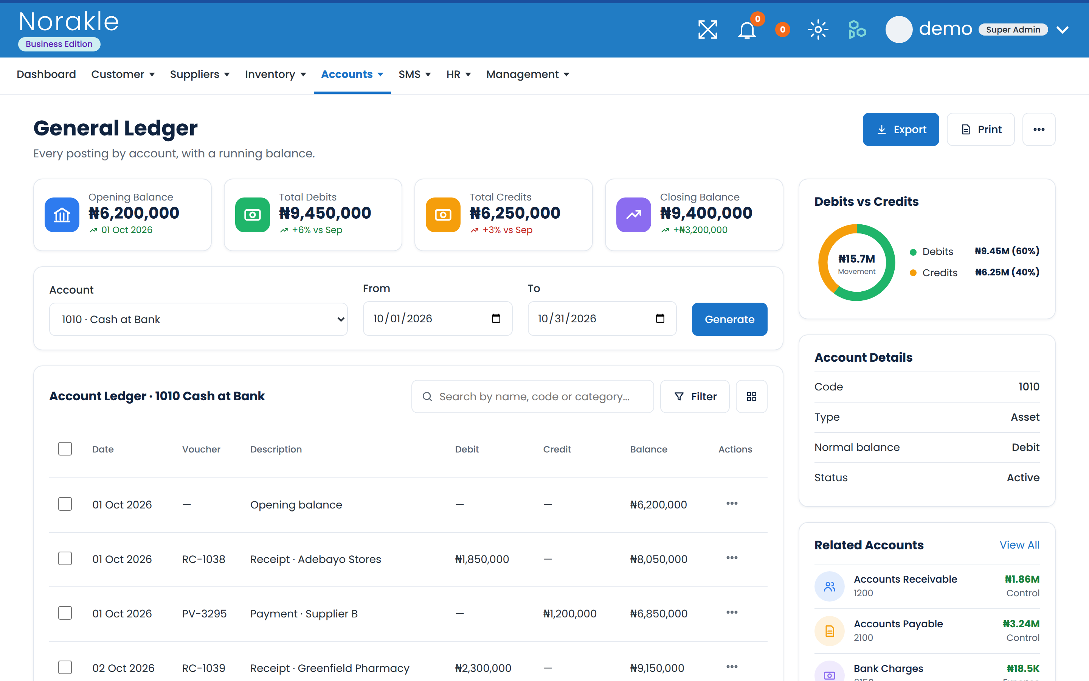Open actions menu for Receipt Adebayo Stores row
The height and width of the screenshot is (681, 1089).
pos(732,558)
